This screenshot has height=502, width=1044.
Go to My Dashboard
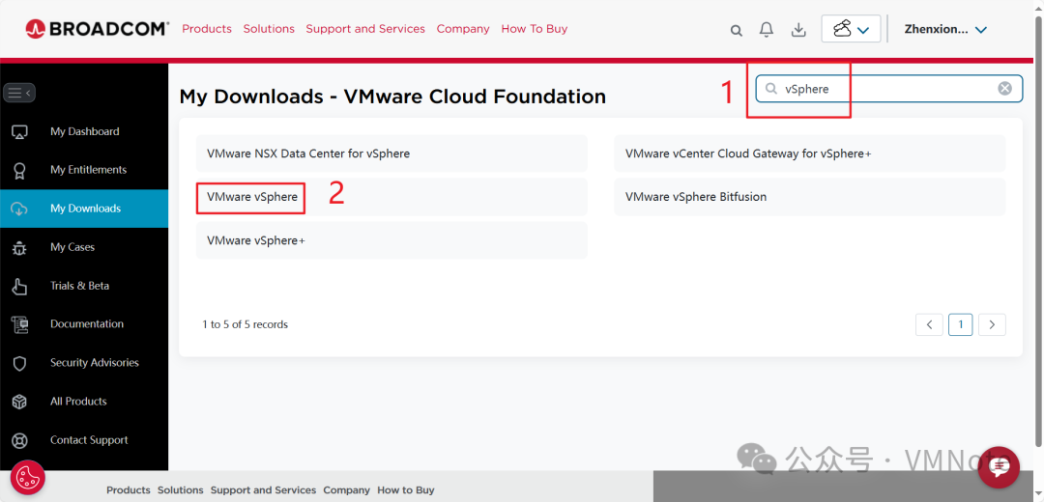coord(84,131)
